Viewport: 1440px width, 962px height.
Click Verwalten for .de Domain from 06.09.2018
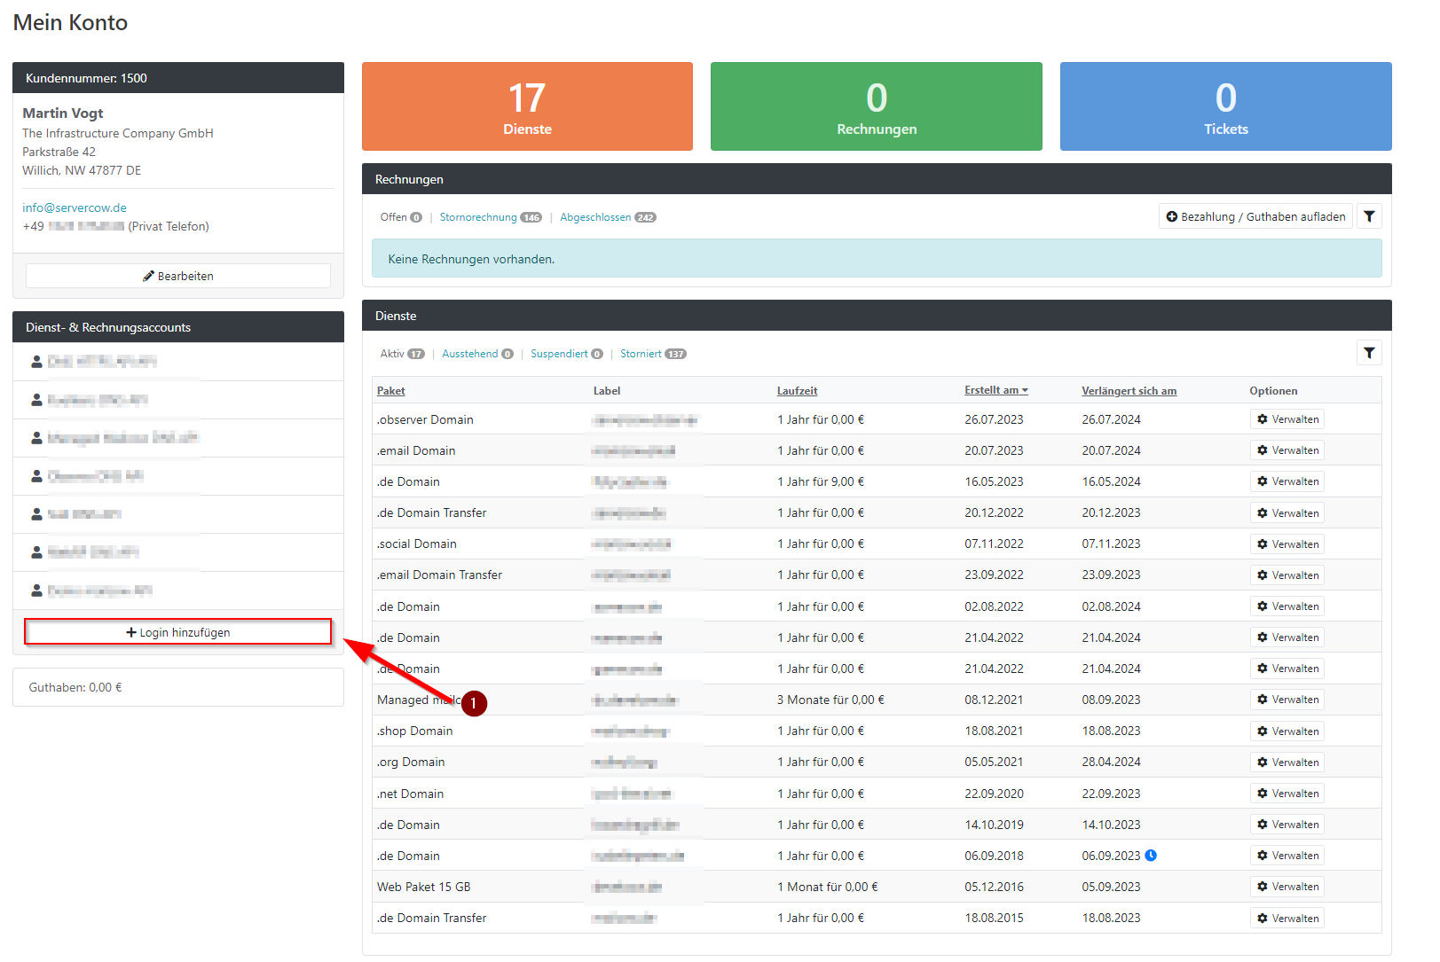click(1287, 856)
